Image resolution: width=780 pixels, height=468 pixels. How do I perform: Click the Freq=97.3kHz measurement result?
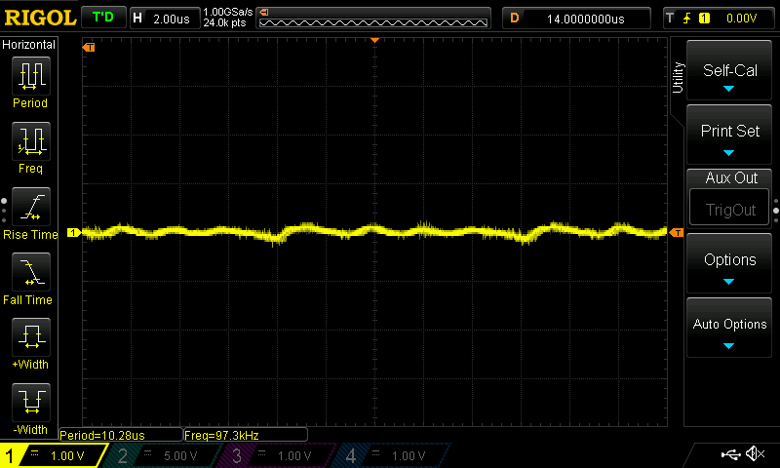click(246, 435)
